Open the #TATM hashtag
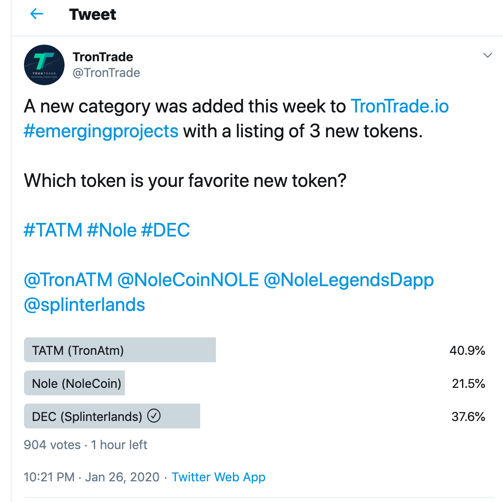Viewport: 503px width, 502px height. (53, 230)
